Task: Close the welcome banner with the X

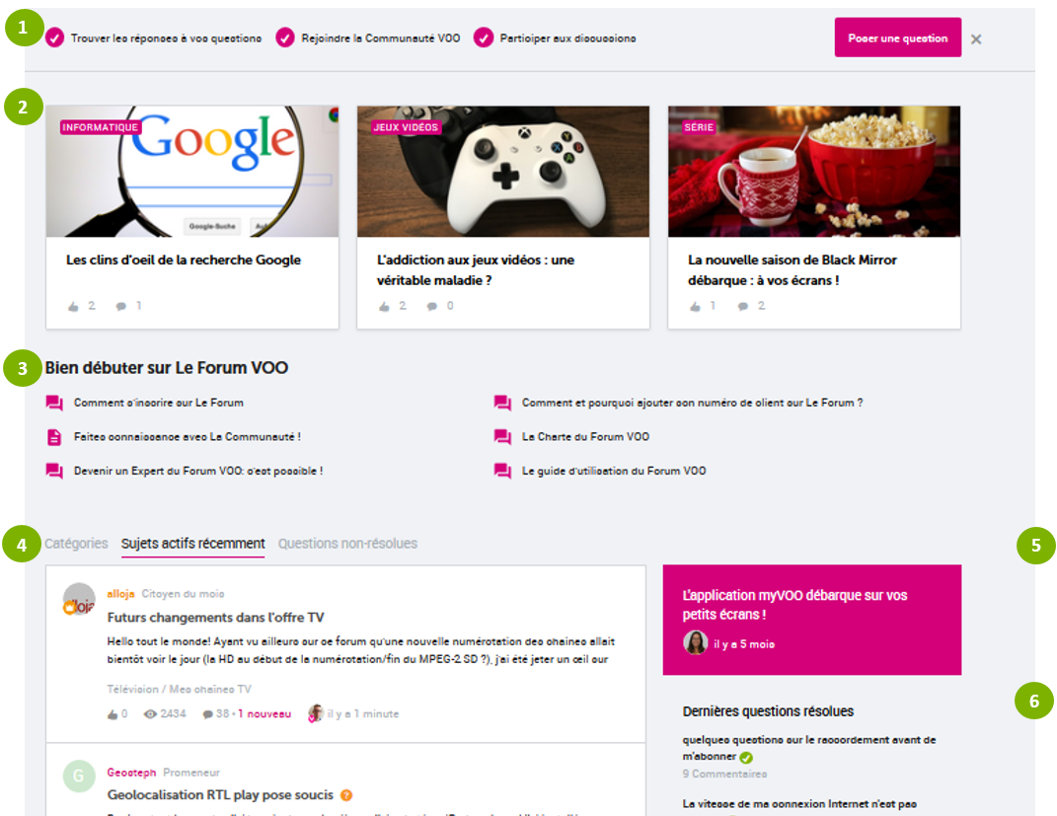Action: click(975, 39)
